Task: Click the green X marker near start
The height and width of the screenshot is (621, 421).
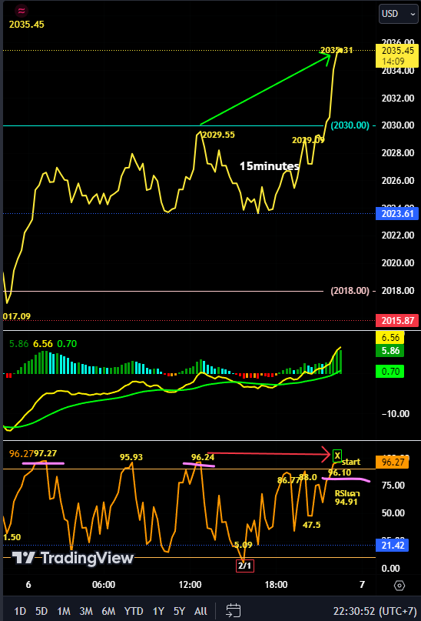Action: click(x=337, y=456)
